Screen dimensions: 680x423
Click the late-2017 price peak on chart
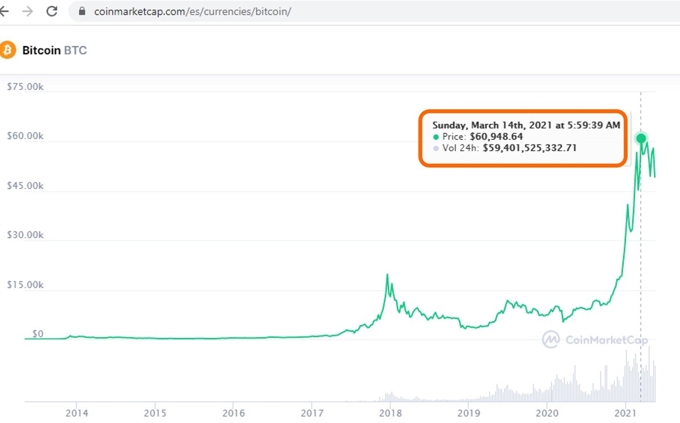pyautogui.click(x=387, y=274)
